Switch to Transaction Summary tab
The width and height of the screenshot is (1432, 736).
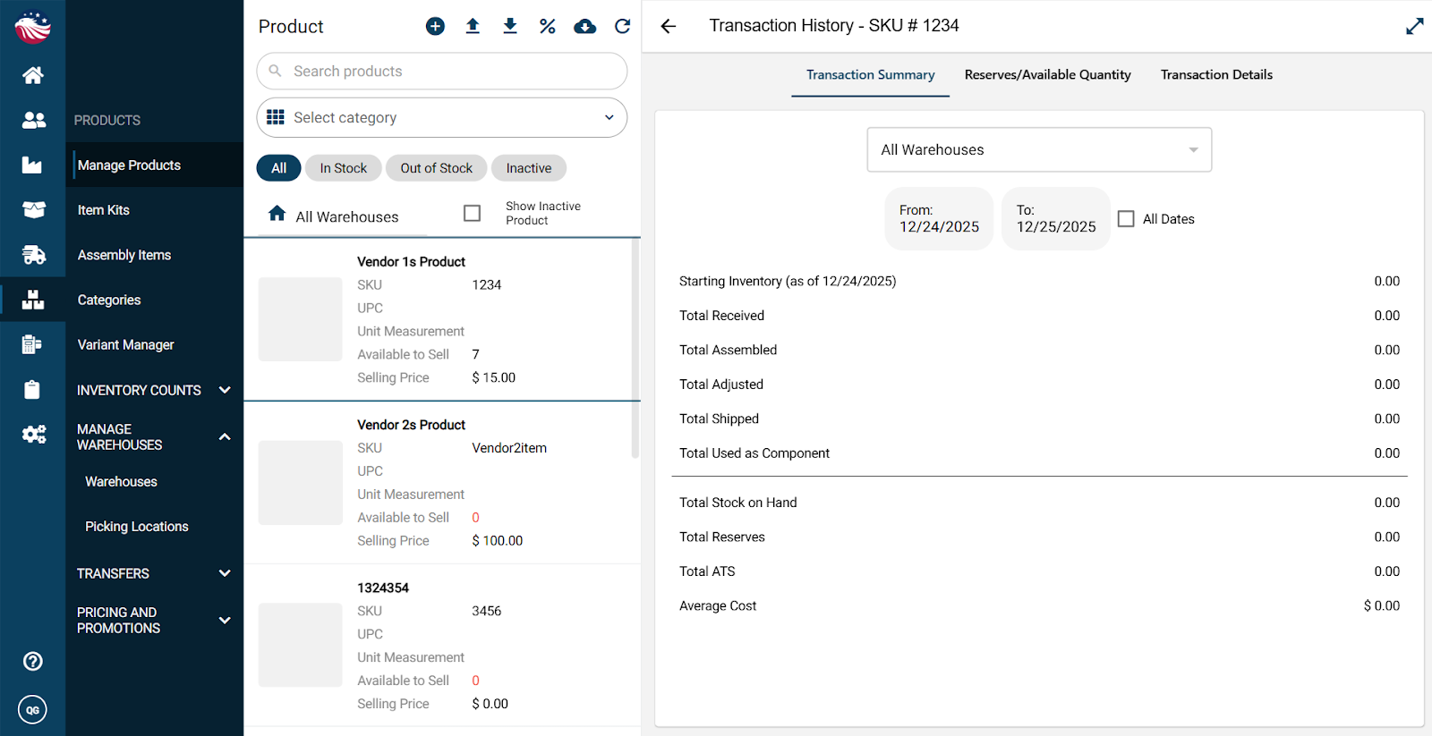871,75
